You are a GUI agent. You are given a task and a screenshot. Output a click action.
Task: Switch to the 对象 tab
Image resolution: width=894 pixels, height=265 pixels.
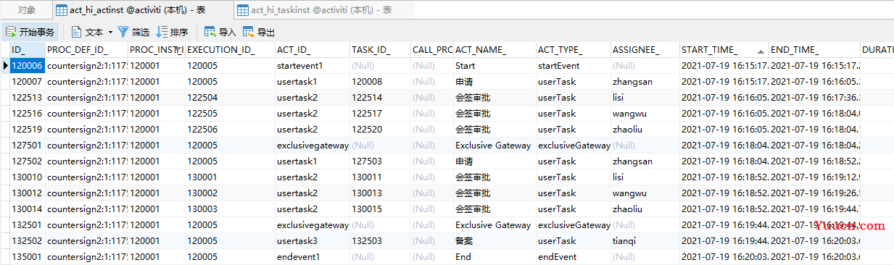[26, 9]
